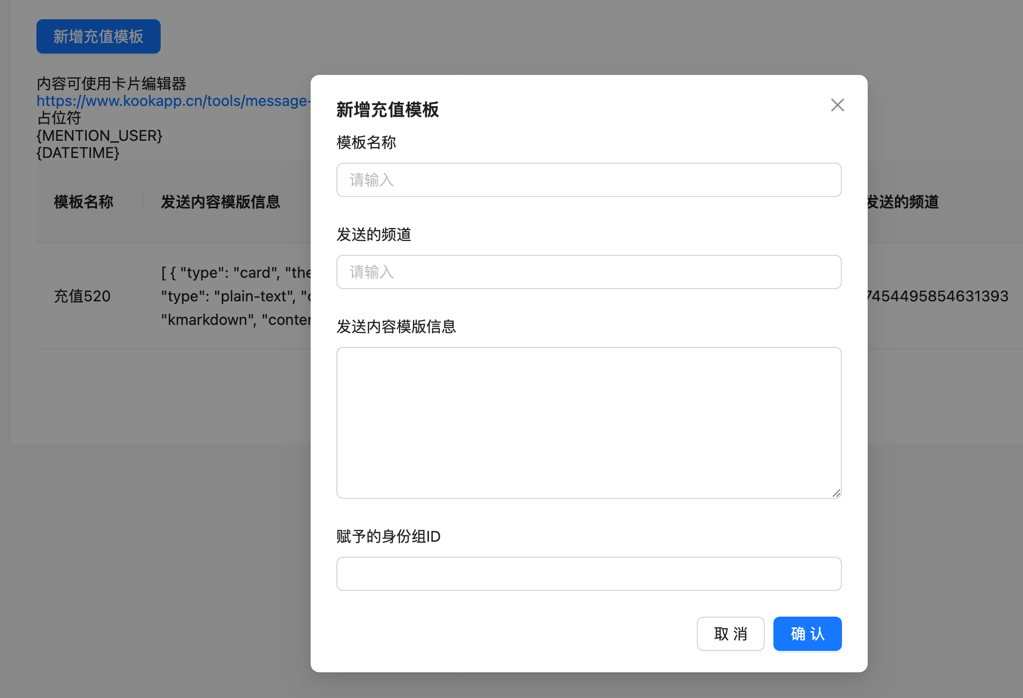
Task: Click the textarea resize handle corner
Action: pos(836,493)
